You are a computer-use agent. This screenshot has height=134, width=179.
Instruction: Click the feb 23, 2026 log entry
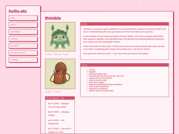pos(58,113)
